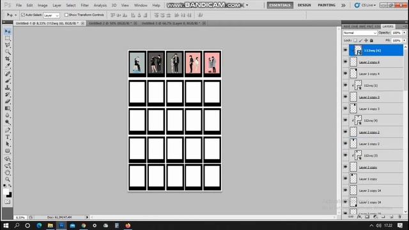Screen dimensions: 409x230
Task: Select the Healing Brush tool
Action: coord(8,74)
